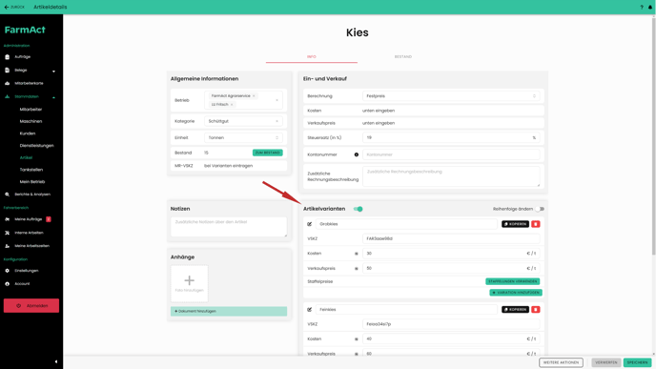Click the Stammdaten sidebar icon
This screenshot has height=369, width=656.
coord(7,96)
